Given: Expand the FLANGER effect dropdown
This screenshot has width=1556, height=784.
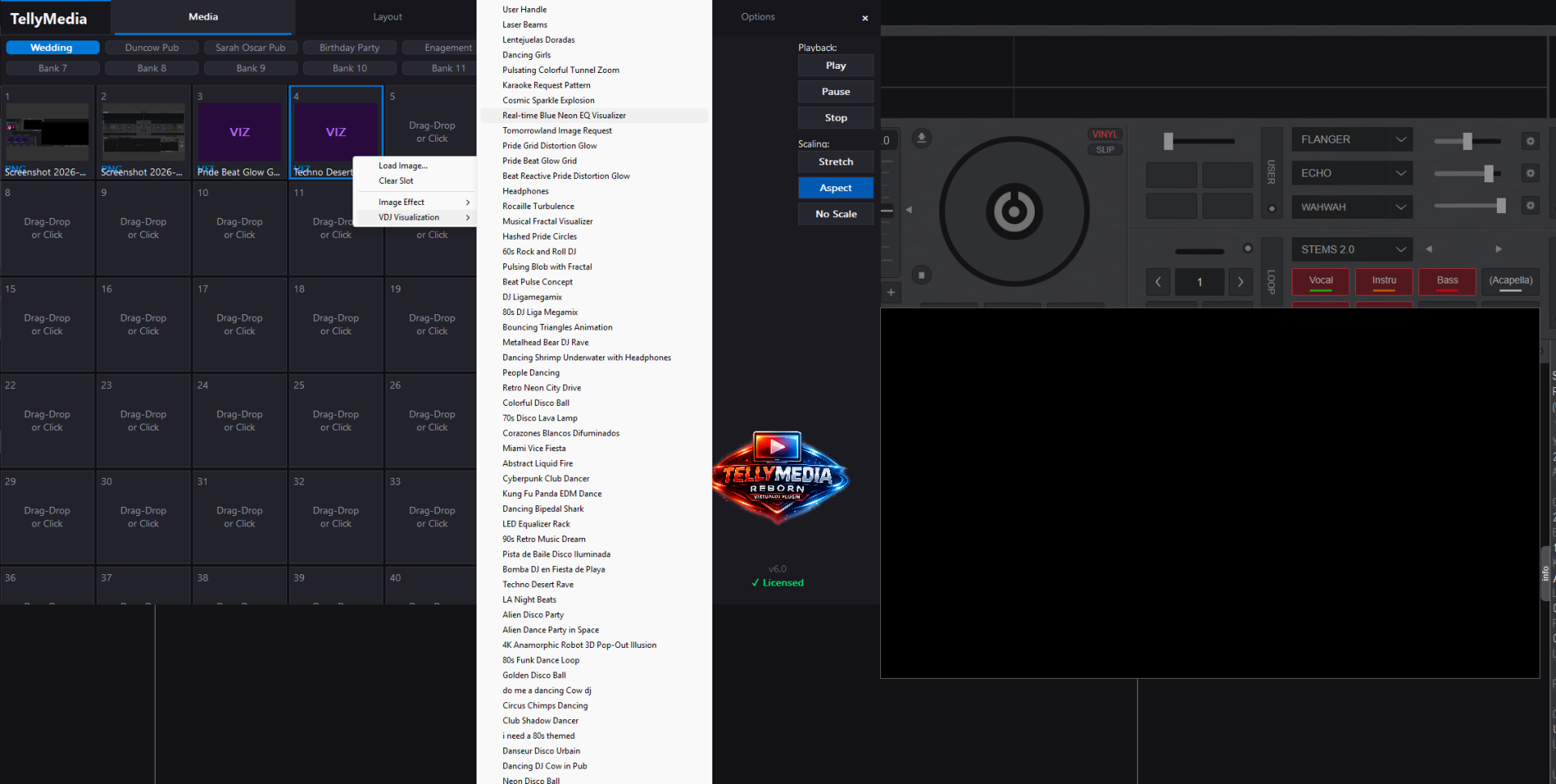Looking at the screenshot, I should pos(1400,139).
